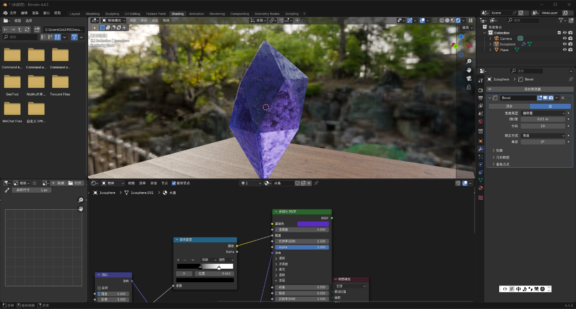Hide Camera with its eye icon

click(x=565, y=39)
